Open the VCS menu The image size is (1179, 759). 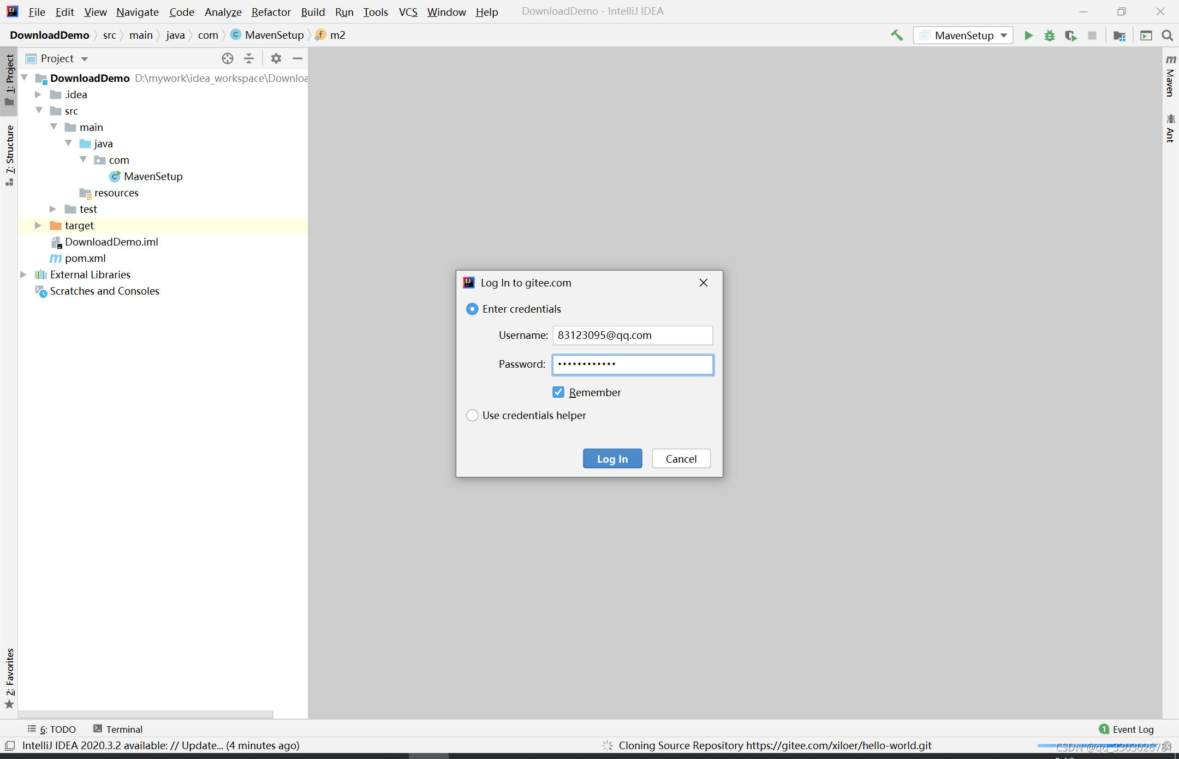(x=408, y=12)
